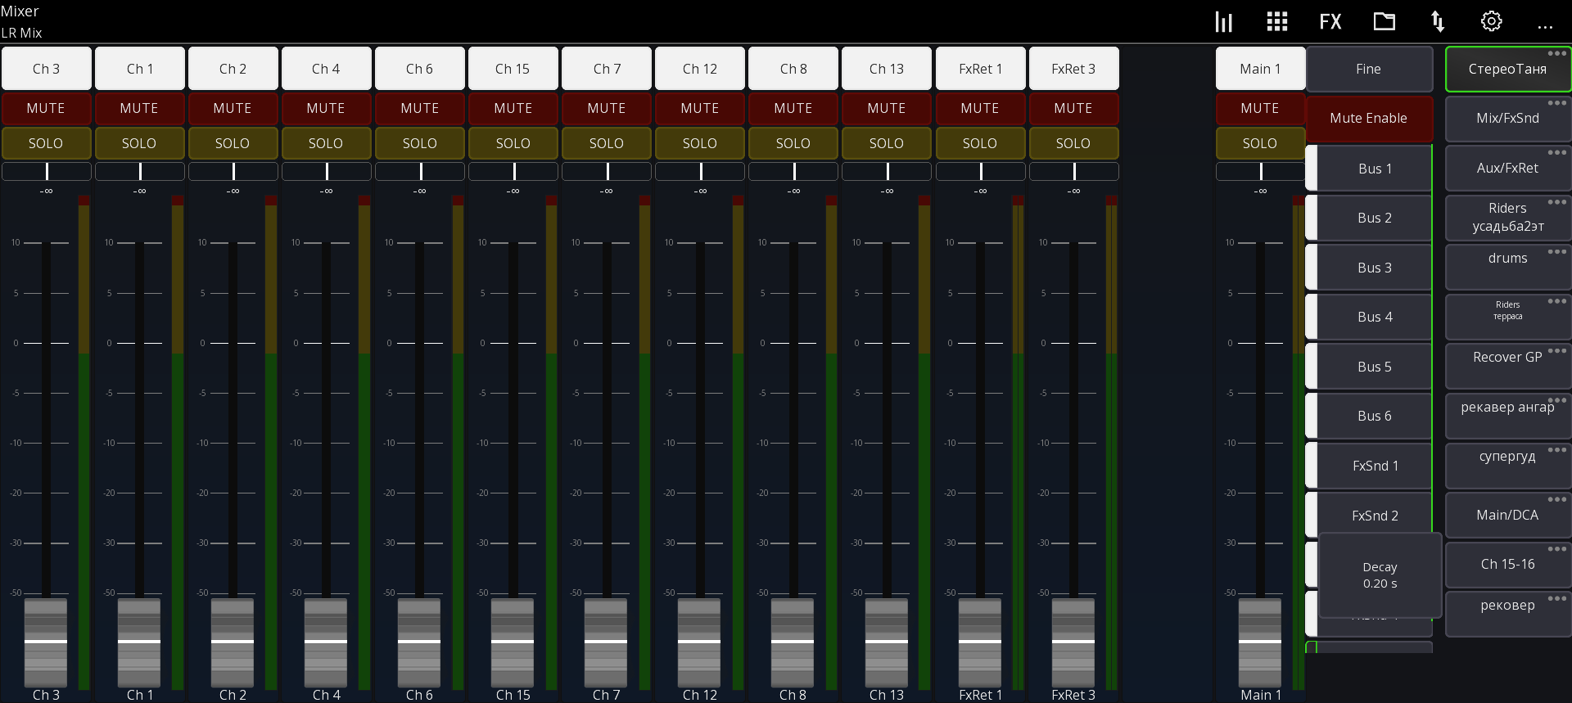This screenshot has width=1572, height=703.
Task: Open the FxRet 3 channel name button
Action: pyautogui.click(x=1073, y=69)
